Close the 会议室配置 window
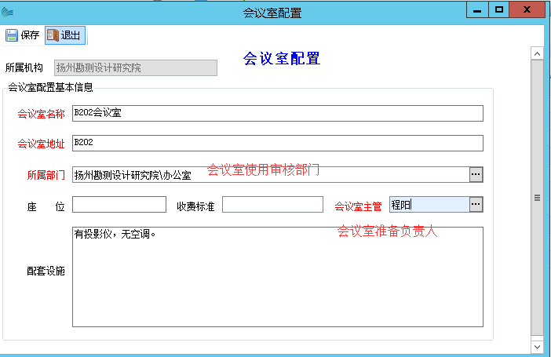This screenshot has width=551, height=357. (527, 10)
